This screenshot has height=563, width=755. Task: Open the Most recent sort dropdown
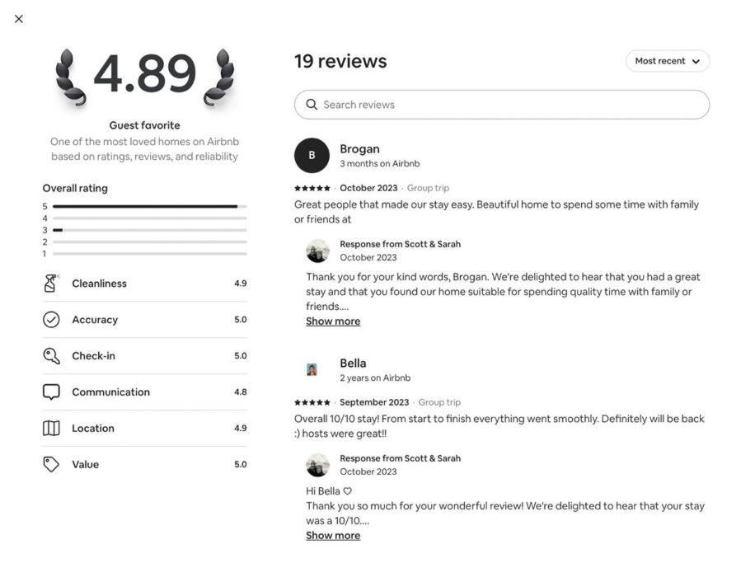click(668, 61)
